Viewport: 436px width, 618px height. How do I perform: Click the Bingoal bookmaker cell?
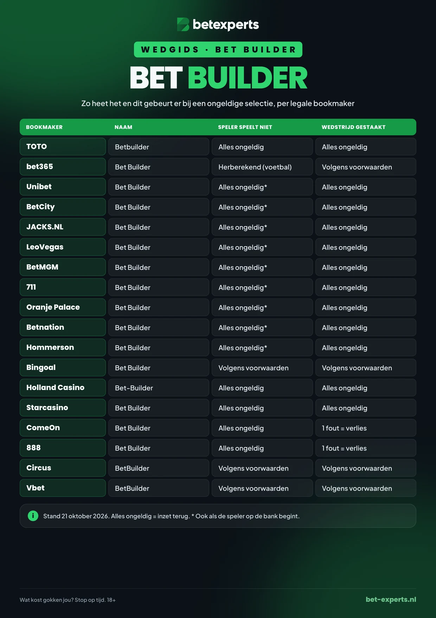tap(63, 367)
